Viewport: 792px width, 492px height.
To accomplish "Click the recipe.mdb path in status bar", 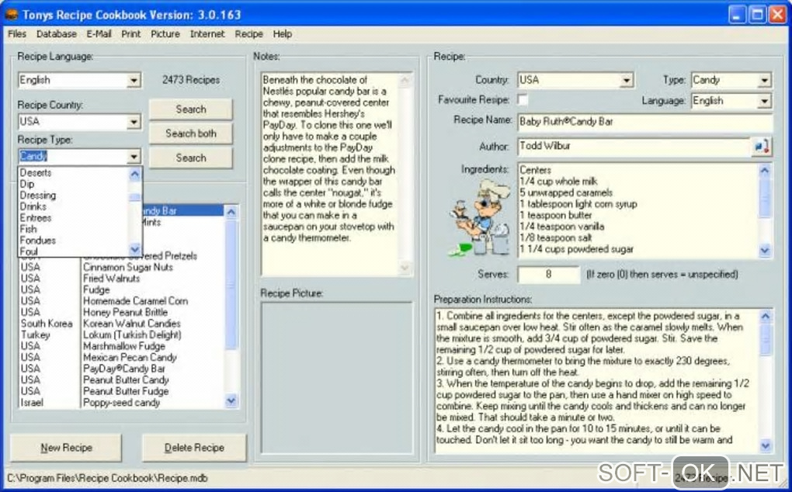I will point(106,478).
